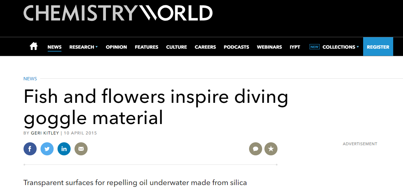Share article on Facebook
The height and width of the screenshot is (188, 403).
click(x=30, y=149)
